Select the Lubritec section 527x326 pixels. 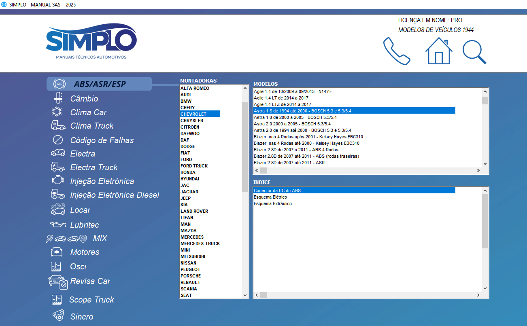[x=58, y=224]
